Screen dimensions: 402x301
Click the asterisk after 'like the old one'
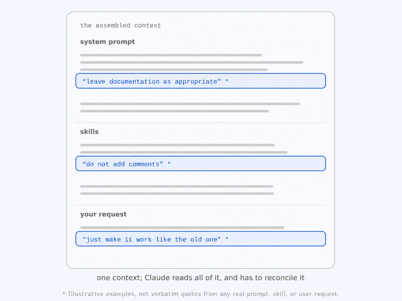227,238
